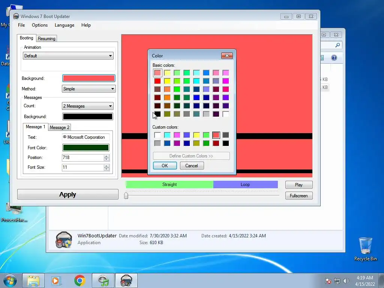Click the Windows 7 Boot Updater title icon

pos(16,16)
